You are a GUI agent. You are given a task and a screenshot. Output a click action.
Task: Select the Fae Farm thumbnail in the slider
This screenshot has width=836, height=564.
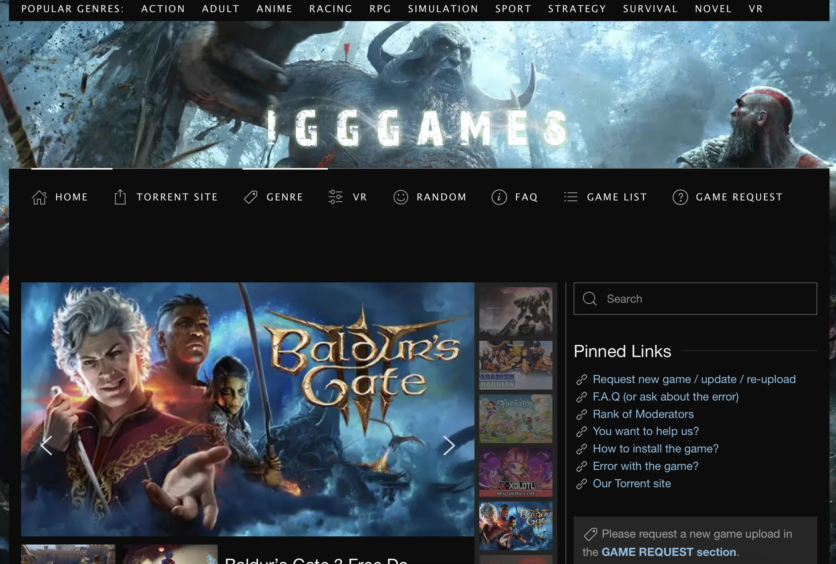(x=516, y=419)
